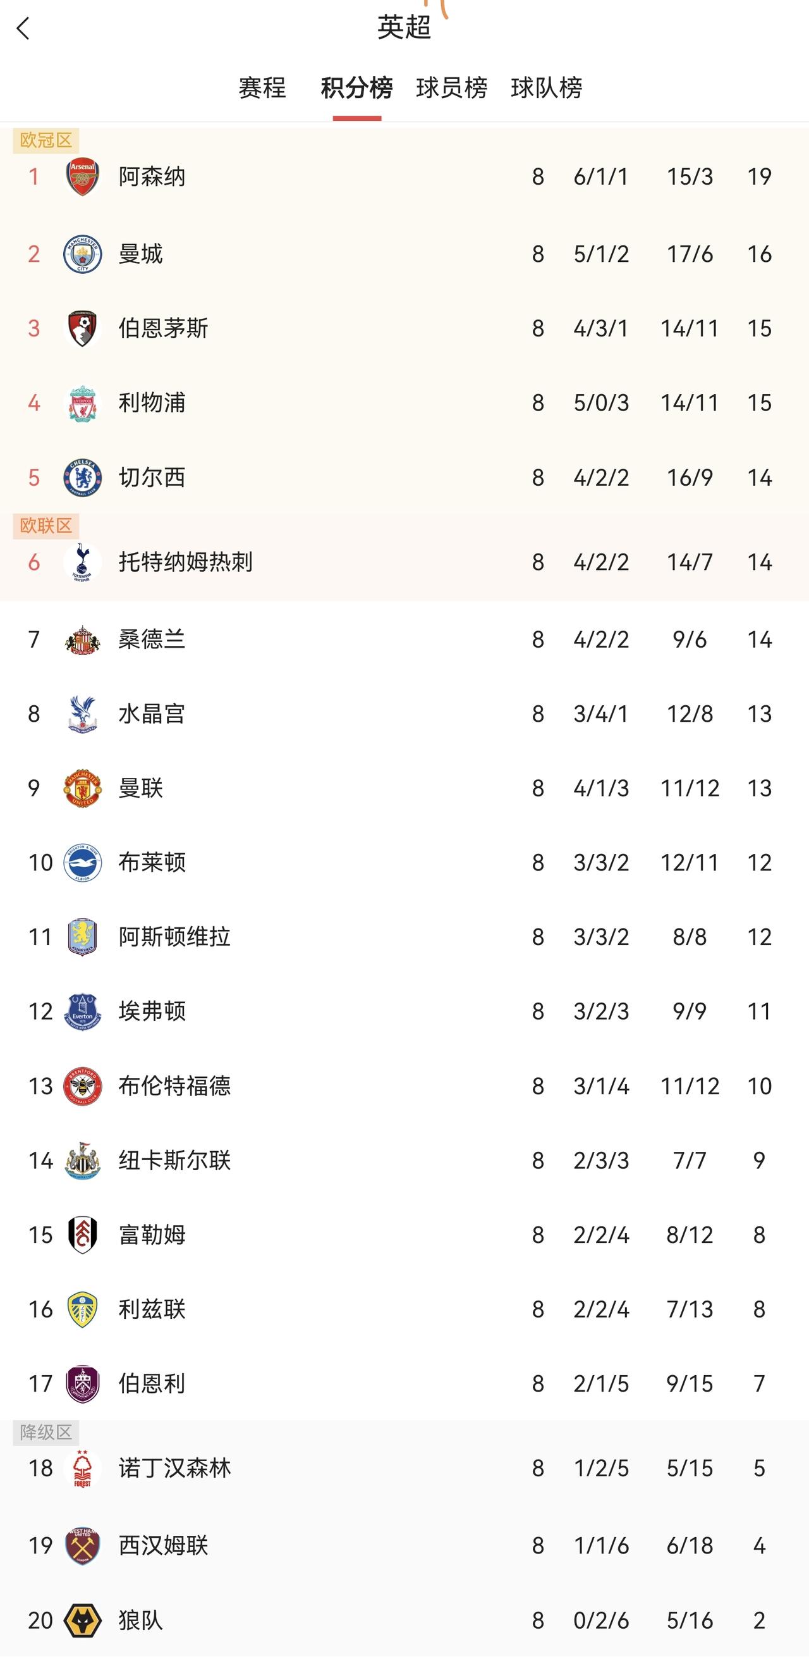Select the 积分榜 standings tab
Screen dimensions: 809x1668
[356, 87]
